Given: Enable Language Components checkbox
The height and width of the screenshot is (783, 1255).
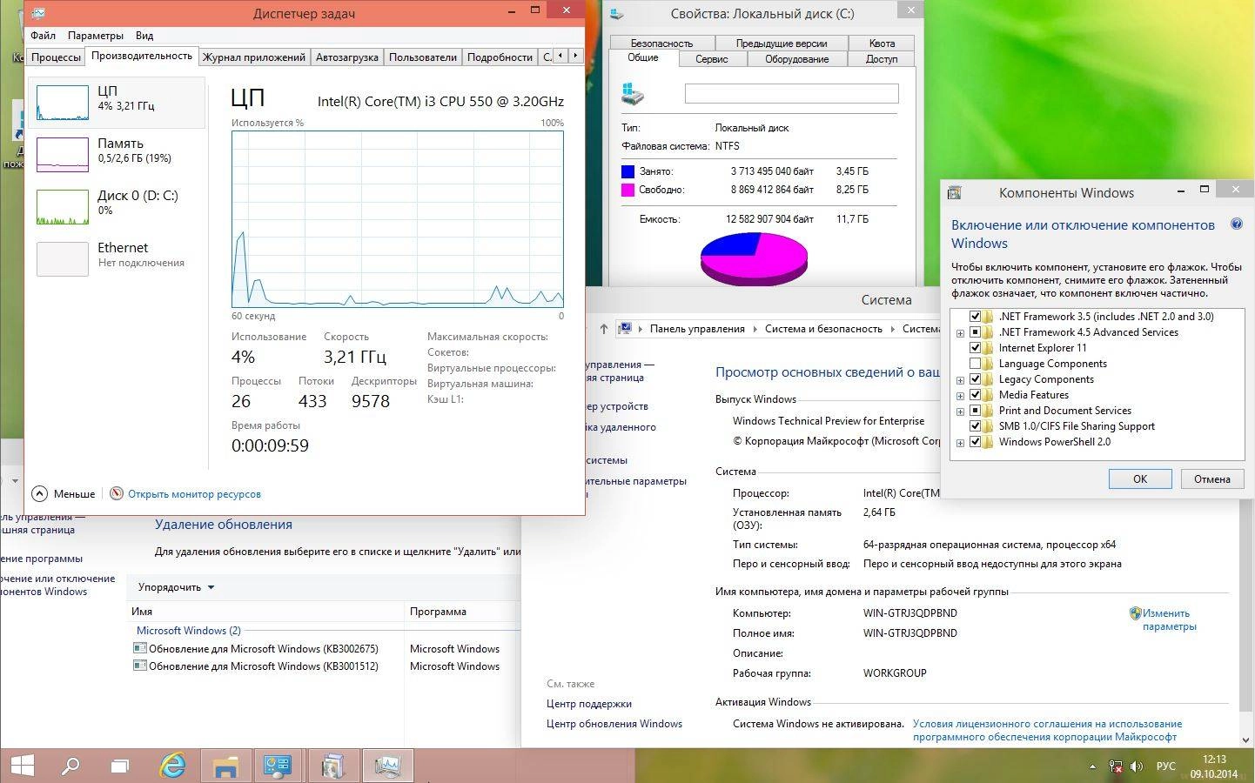Looking at the screenshot, I should click(975, 364).
